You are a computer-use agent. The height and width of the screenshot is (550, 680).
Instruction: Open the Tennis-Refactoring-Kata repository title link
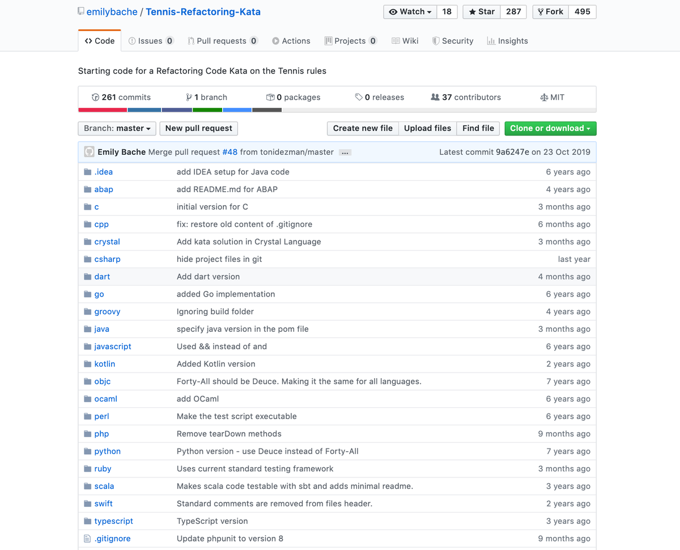(x=203, y=12)
